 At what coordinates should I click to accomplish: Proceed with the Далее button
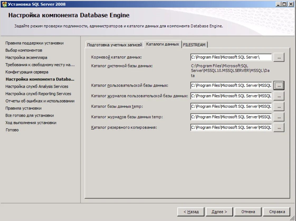219,212
